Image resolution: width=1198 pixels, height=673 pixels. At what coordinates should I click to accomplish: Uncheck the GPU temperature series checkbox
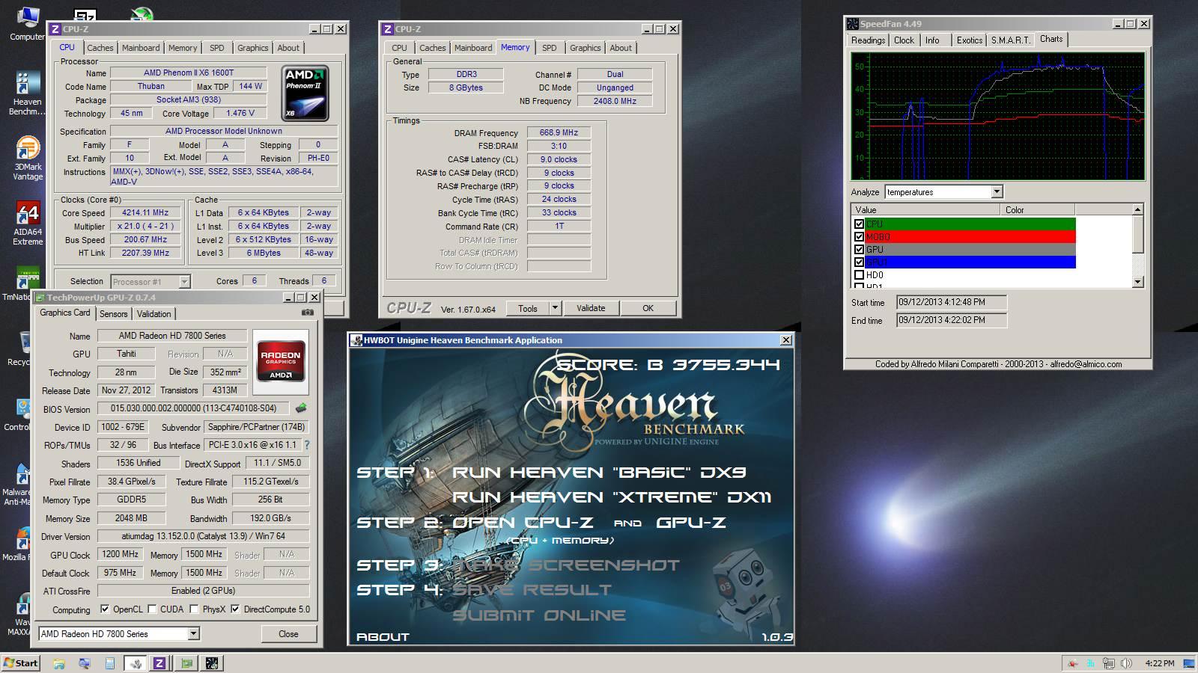coord(859,249)
